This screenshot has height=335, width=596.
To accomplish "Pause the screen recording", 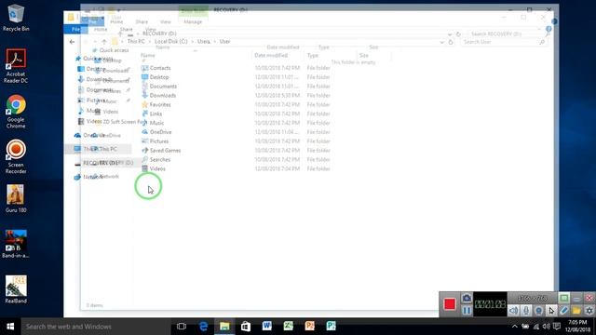I will coord(467,311).
